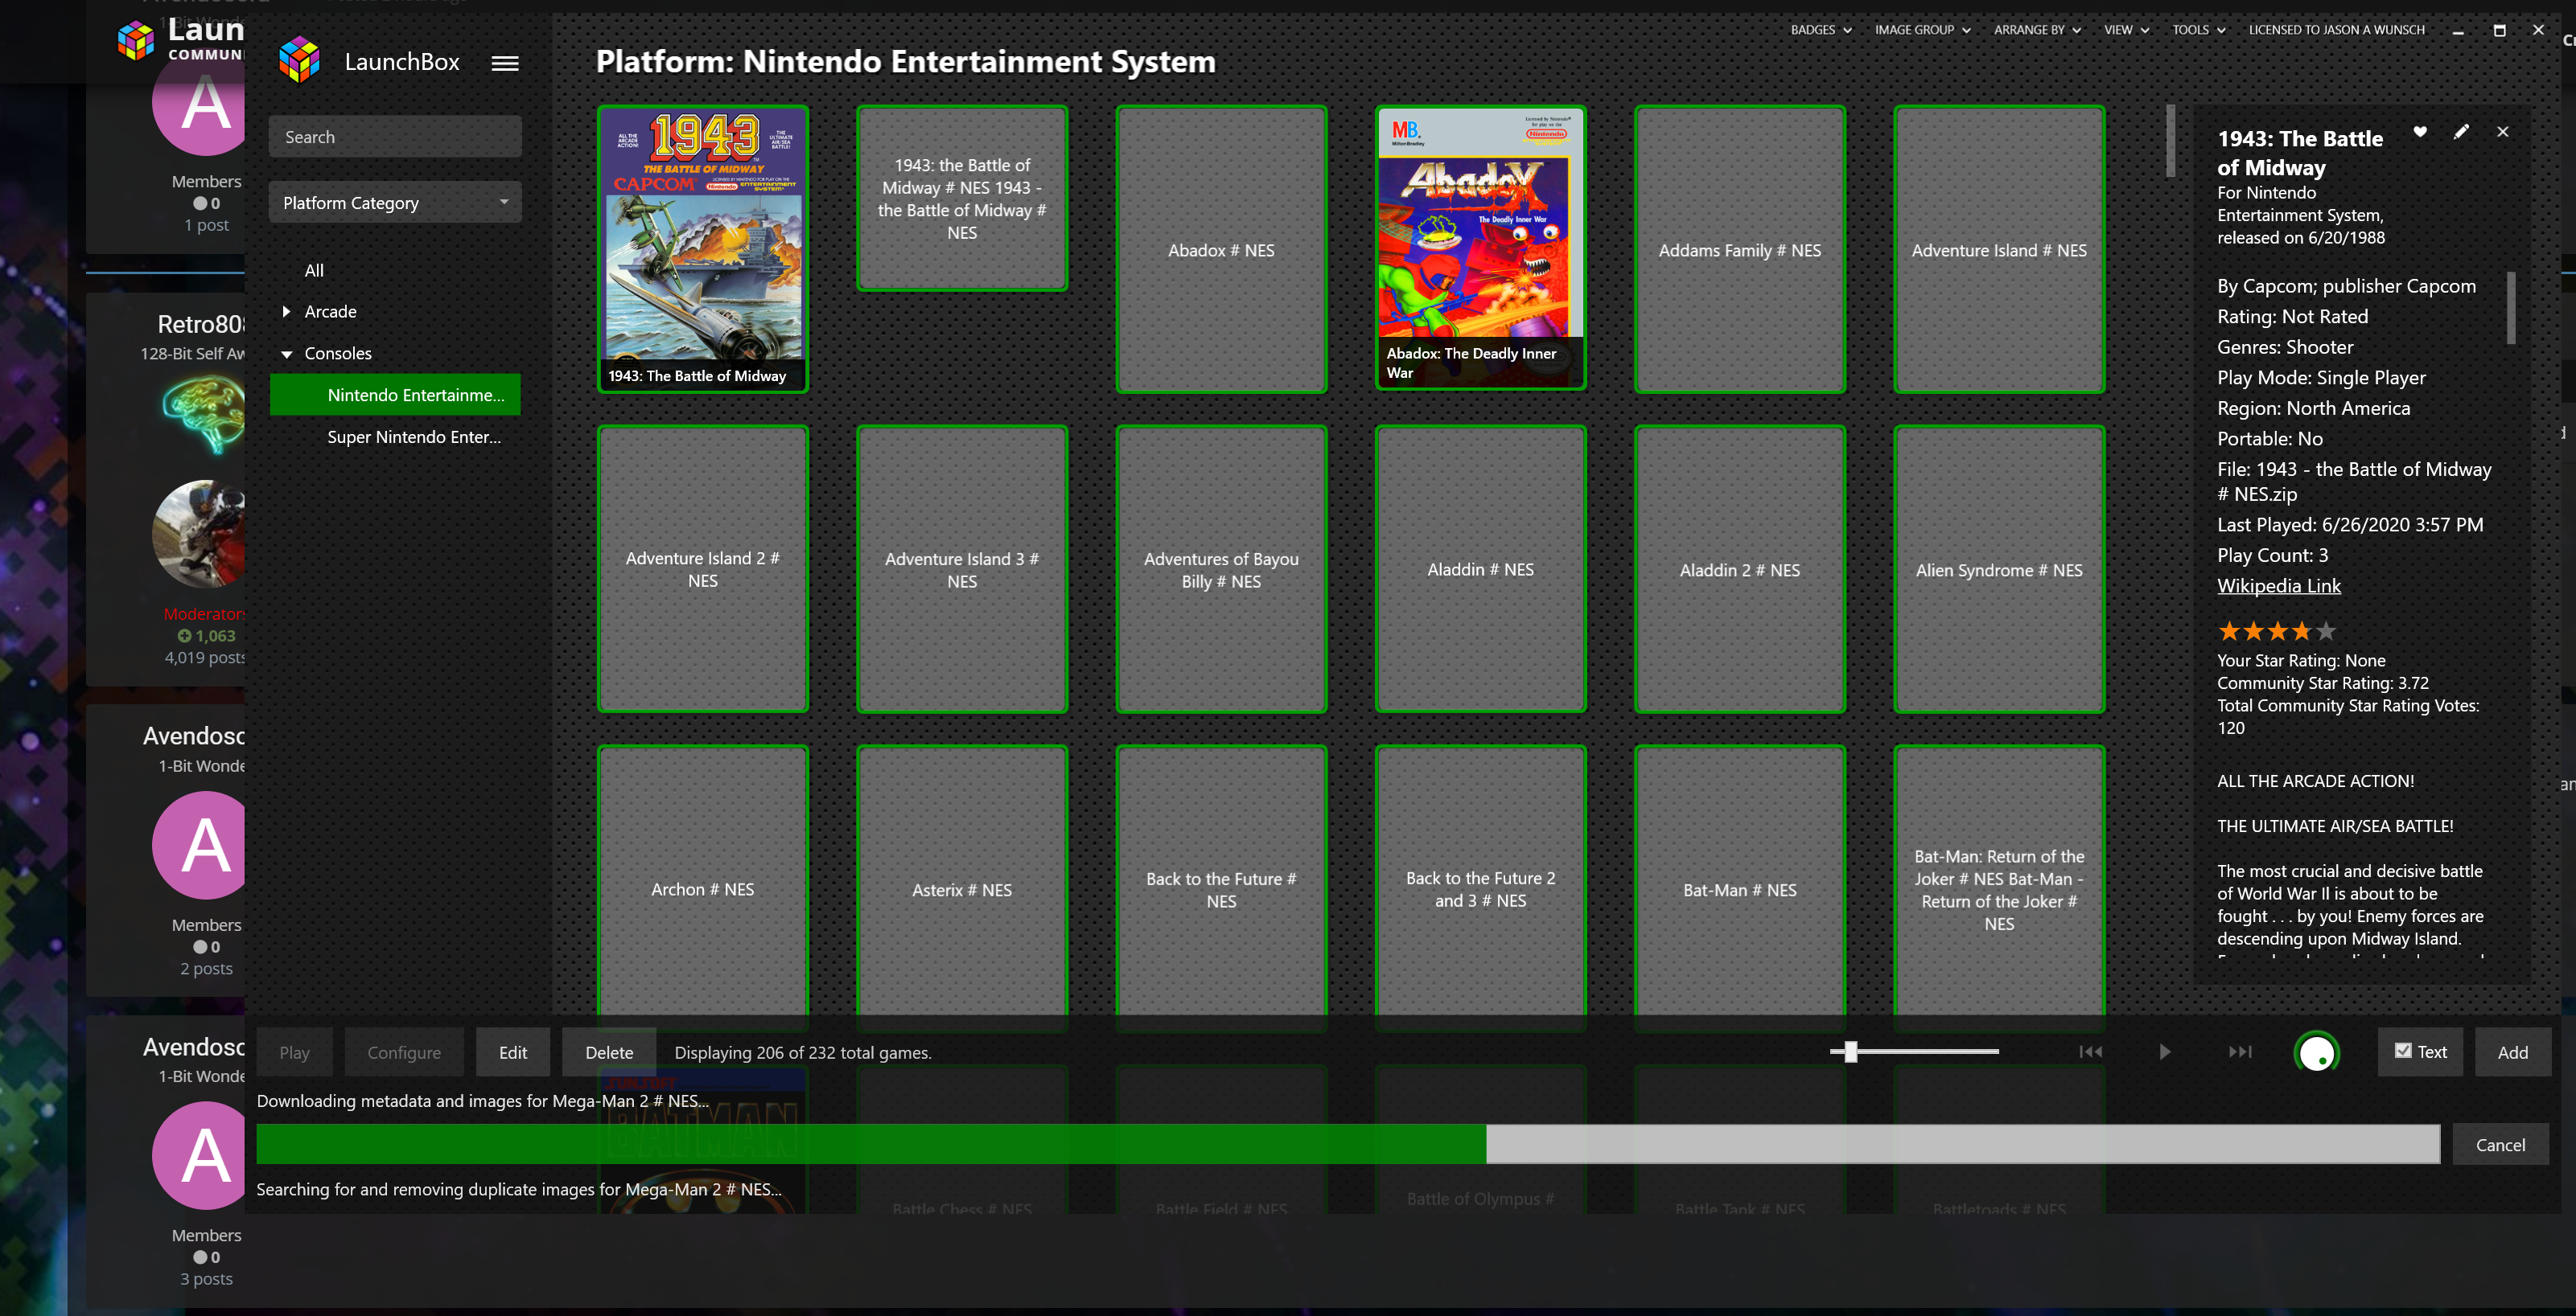Click the green download progress bar
The width and height of the screenshot is (2576, 1316).
coord(1348,1144)
